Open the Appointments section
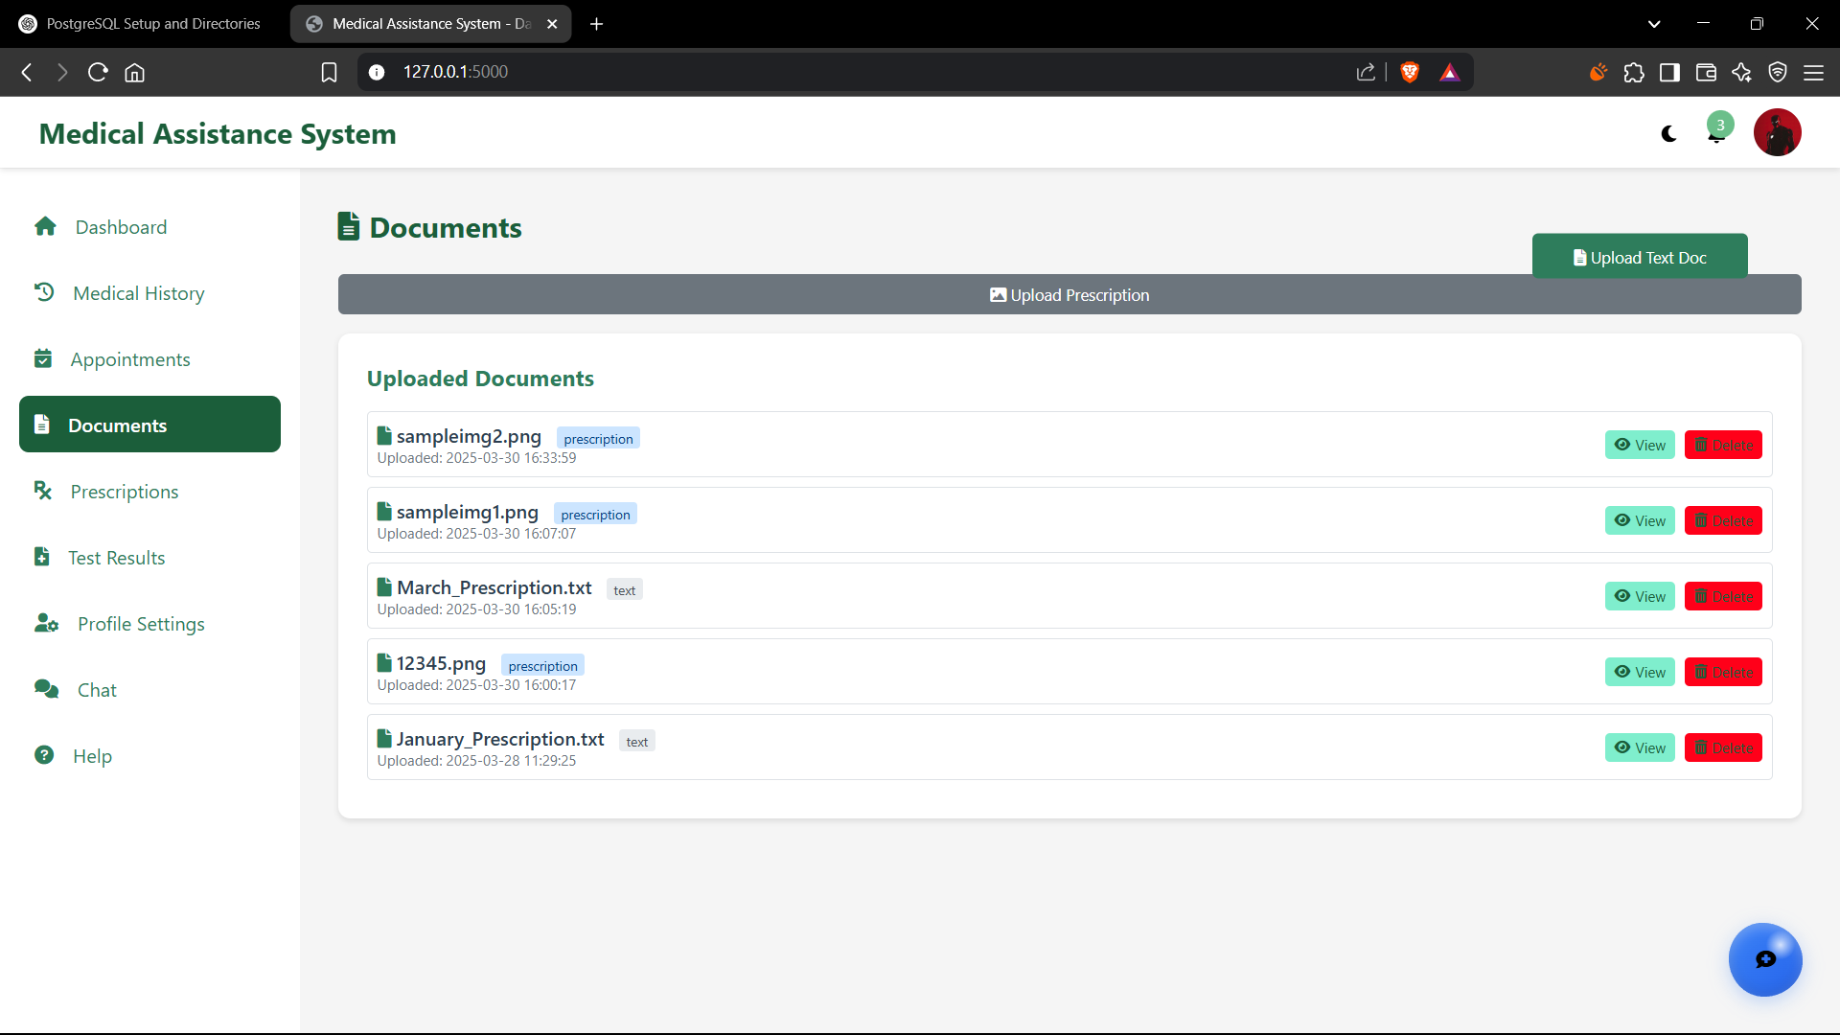This screenshot has height=1035, width=1840. click(149, 359)
